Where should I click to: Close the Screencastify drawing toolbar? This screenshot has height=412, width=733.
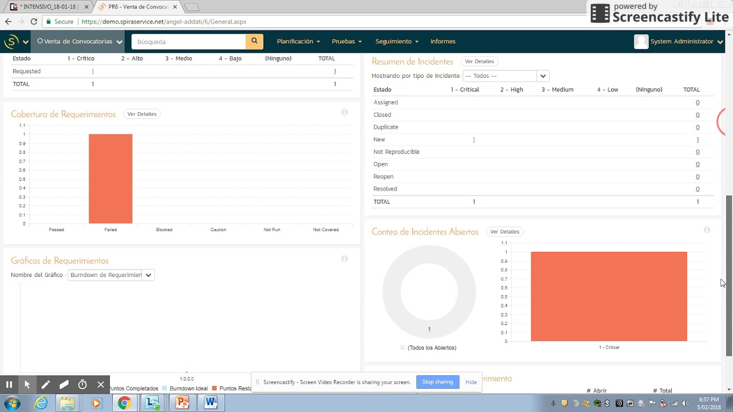coord(100,385)
